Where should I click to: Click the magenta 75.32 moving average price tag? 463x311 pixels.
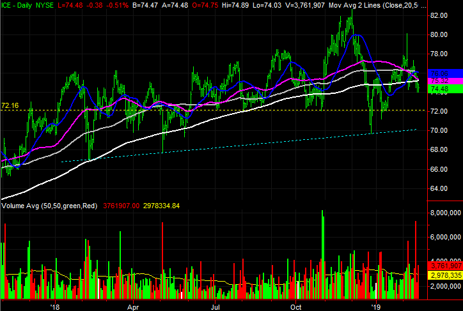click(x=445, y=80)
